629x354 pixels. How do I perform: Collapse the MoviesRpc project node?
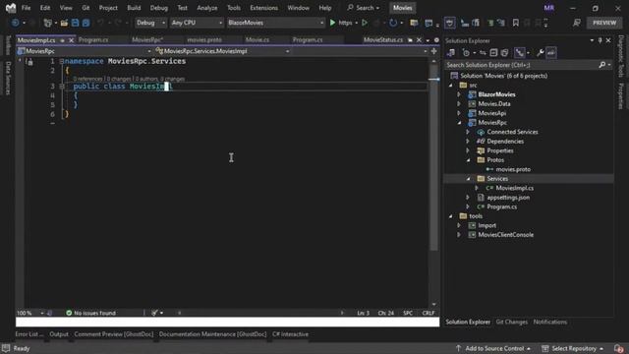[459, 123]
